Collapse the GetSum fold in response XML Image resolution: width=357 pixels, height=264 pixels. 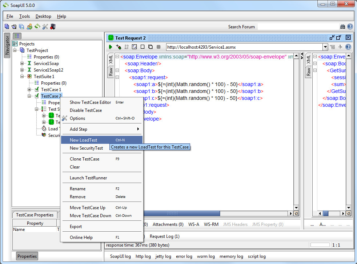(x=315, y=70)
